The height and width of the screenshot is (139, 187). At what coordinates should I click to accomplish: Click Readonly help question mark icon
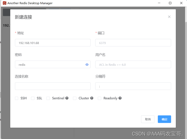120,98
